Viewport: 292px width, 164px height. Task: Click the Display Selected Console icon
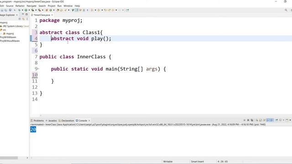280,120
